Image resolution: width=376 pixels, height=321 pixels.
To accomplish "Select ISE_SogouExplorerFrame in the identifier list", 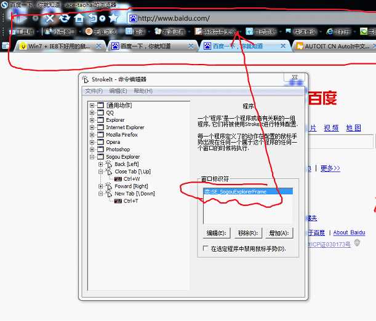I will point(248,192).
